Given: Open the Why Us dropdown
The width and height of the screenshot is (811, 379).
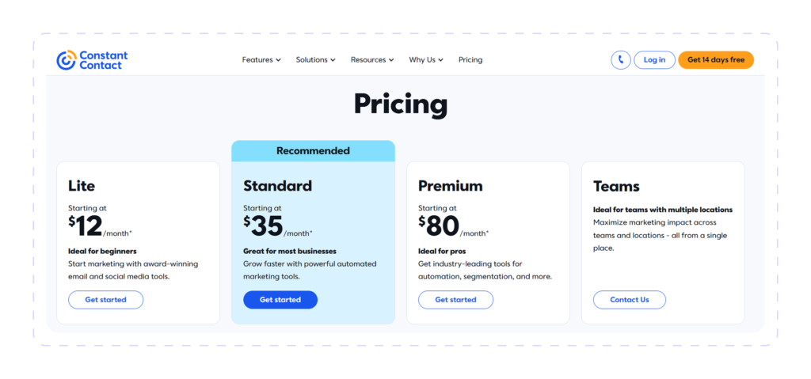Looking at the screenshot, I should [426, 60].
